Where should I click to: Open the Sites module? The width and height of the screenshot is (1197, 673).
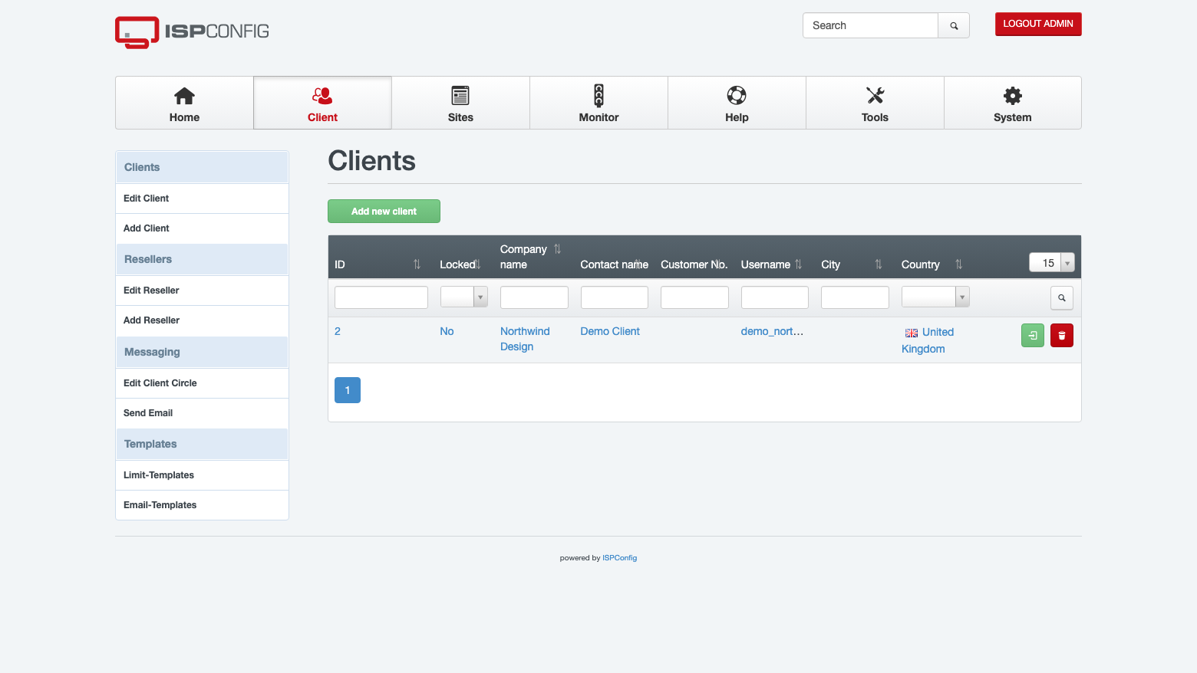[460, 103]
